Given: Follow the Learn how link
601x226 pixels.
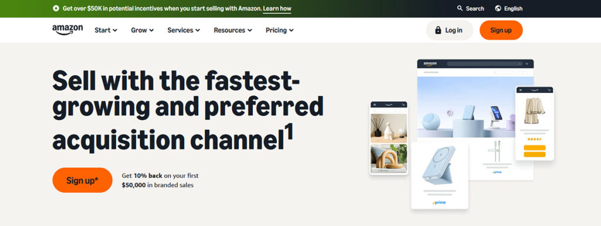Looking at the screenshot, I should (277, 8).
